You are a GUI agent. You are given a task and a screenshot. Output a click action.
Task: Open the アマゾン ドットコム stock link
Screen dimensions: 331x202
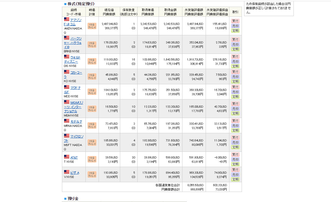(x=73, y=22)
